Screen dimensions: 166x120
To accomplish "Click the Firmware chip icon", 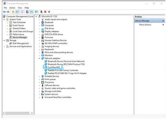I will tap(42, 37).
